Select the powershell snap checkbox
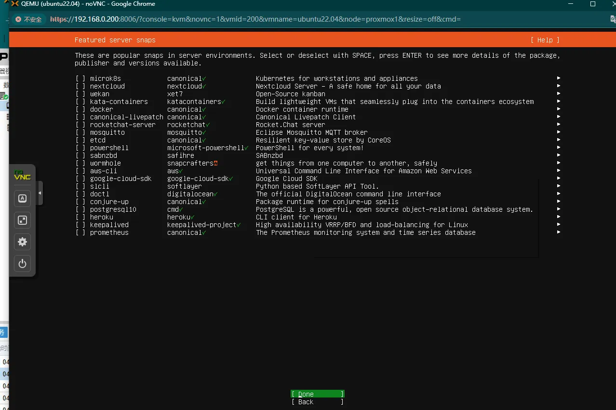The image size is (616, 410). [80, 148]
